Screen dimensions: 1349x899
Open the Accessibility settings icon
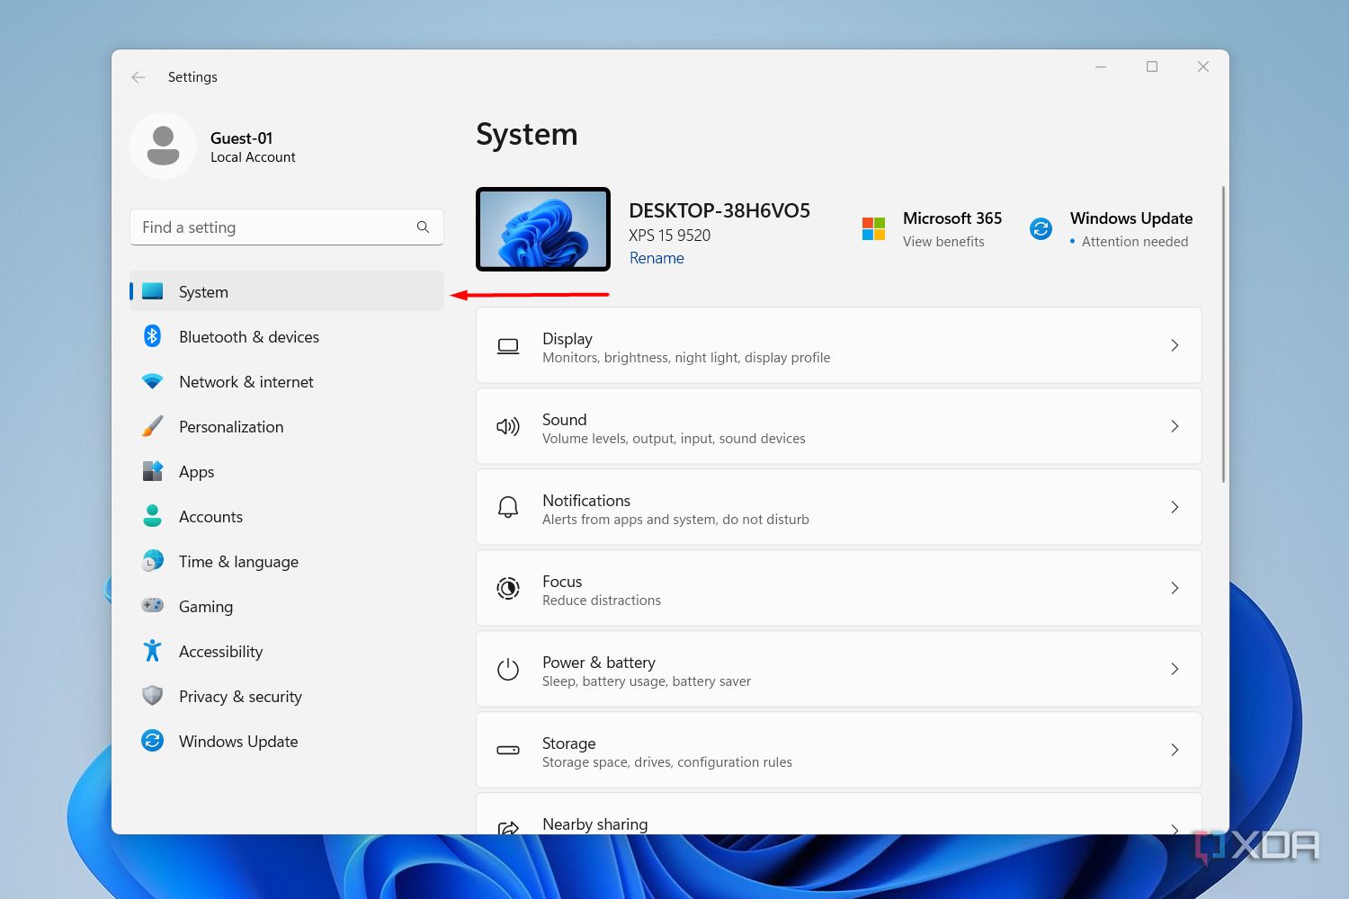[x=153, y=651]
